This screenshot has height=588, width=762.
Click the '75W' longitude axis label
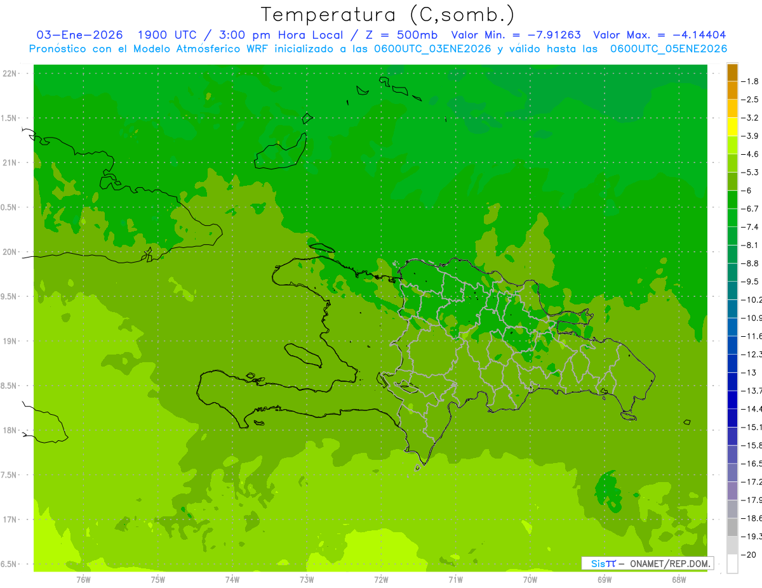click(157, 579)
